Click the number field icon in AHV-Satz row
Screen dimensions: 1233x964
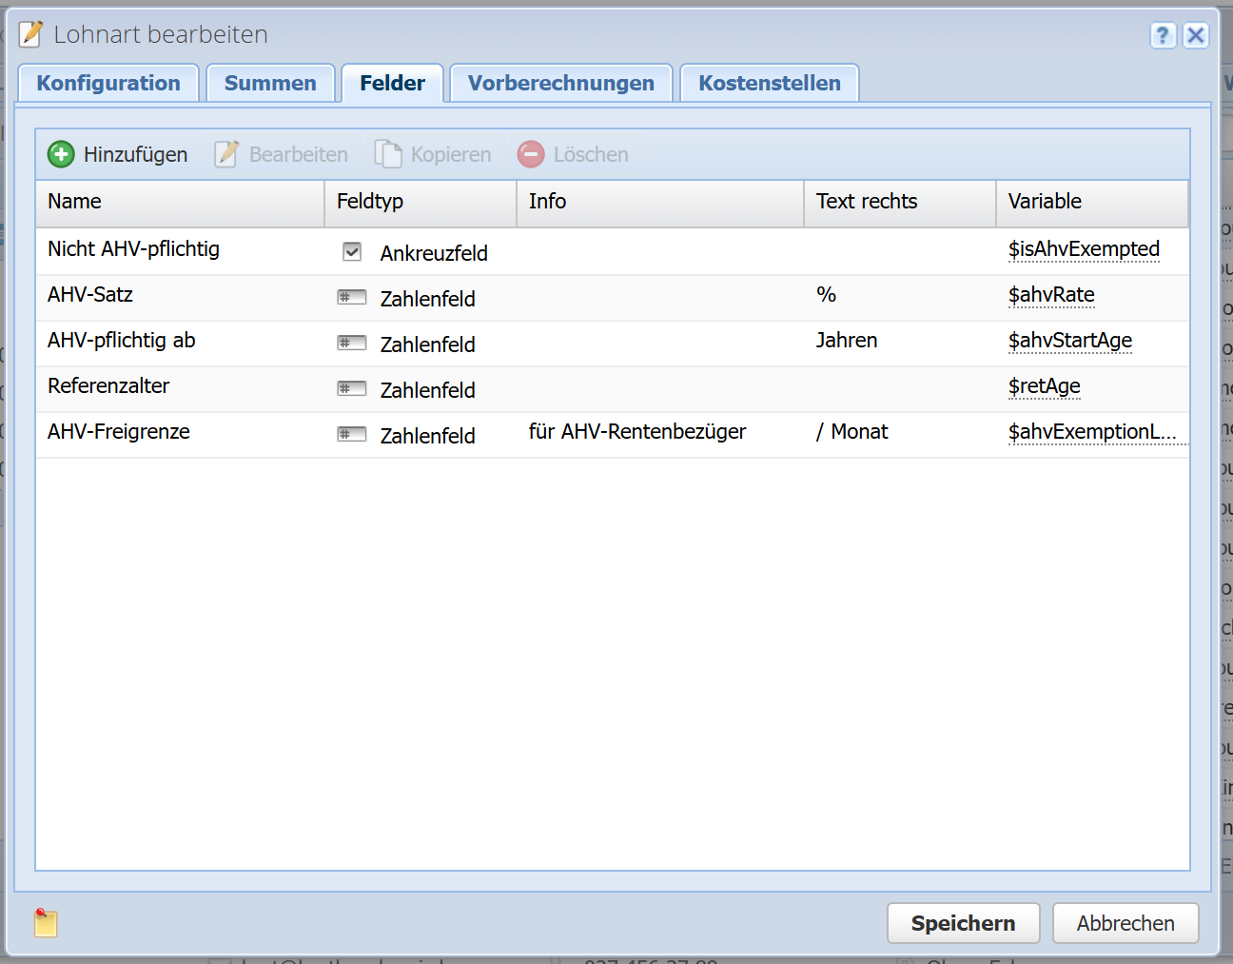351,298
